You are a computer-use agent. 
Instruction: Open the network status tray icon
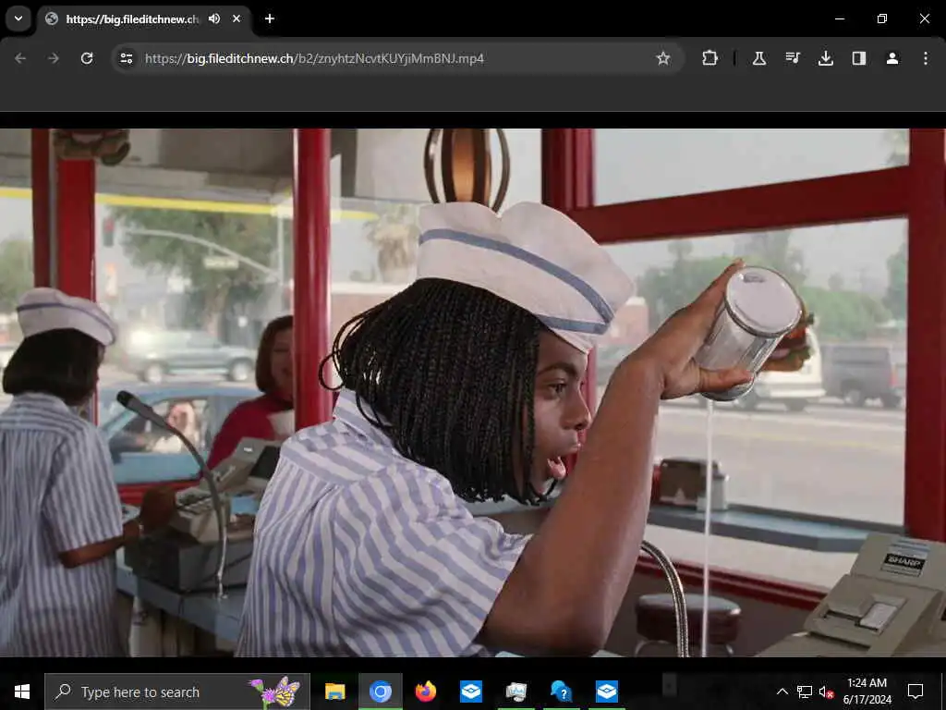tap(805, 692)
